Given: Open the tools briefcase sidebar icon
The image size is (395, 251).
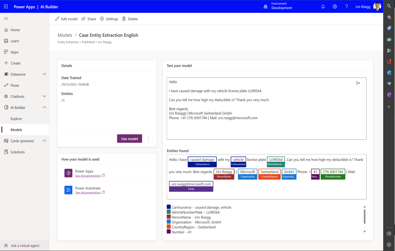Looking at the screenshot, I should [389, 39].
